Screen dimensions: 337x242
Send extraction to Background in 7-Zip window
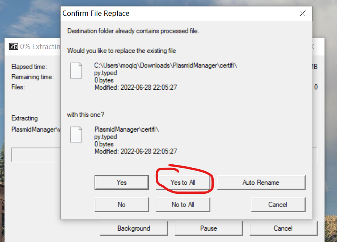tap(134, 228)
